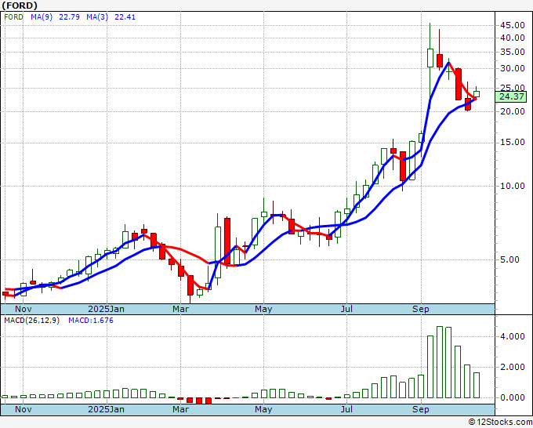
Task: Click the MACD:1.676 value label
Action: click(x=91, y=321)
